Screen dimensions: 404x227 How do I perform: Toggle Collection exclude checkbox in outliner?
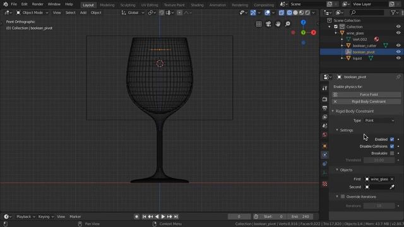[336, 26]
